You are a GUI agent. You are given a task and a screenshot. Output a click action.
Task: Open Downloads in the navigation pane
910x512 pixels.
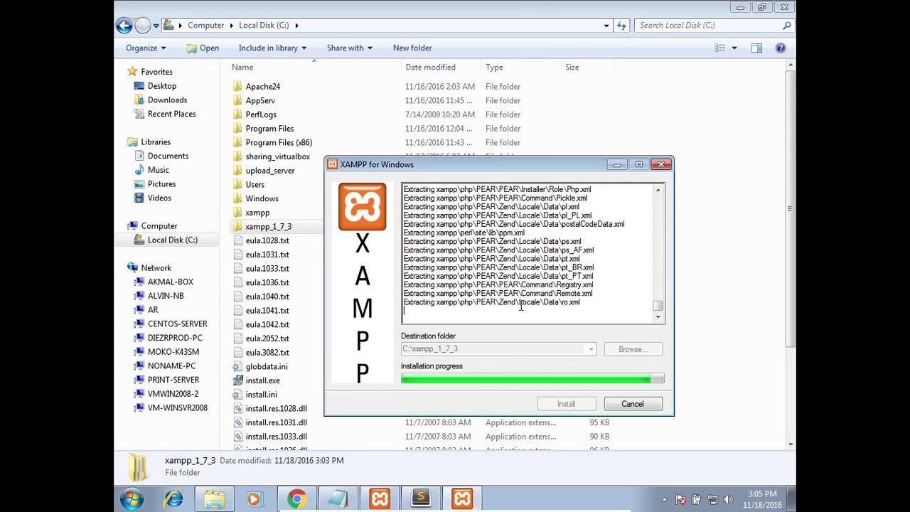tap(167, 100)
